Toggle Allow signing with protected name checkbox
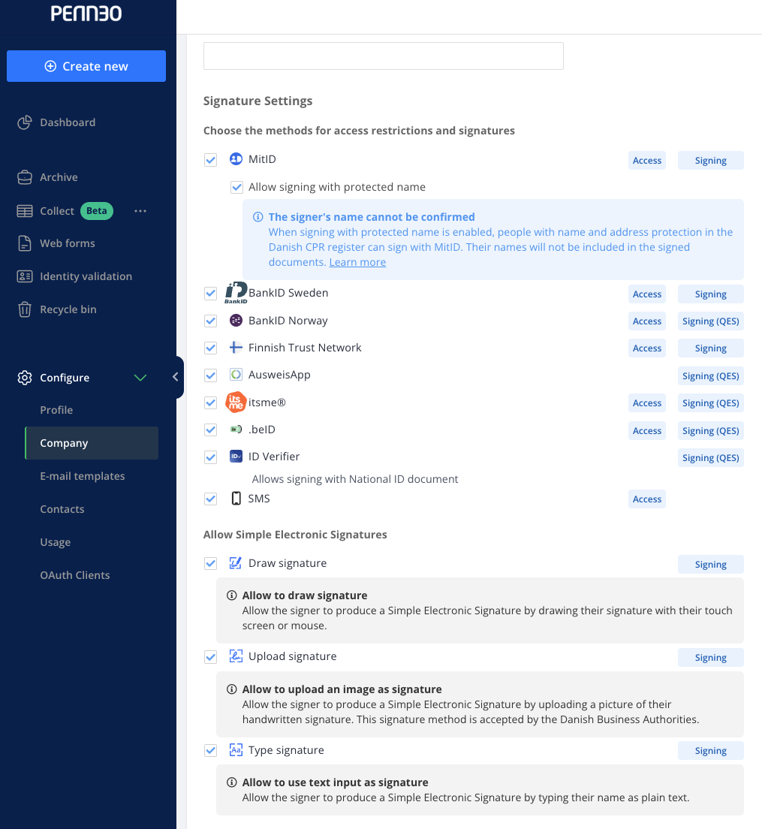Screen dimensions: 762x829 [x=236, y=187]
